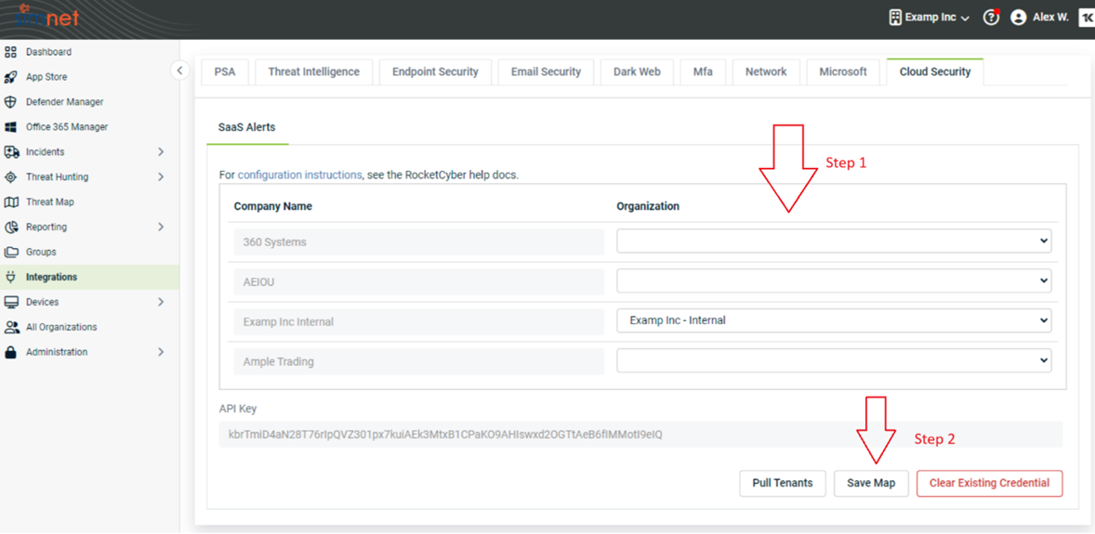Open Organization dropdown for Ample Trading
The width and height of the screenshot is (1095, 534).
point(834,360)
